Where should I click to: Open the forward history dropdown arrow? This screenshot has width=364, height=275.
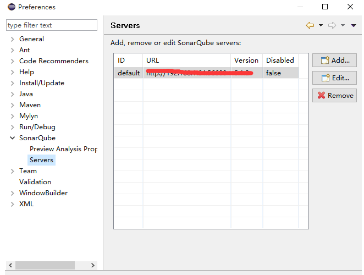343,25
